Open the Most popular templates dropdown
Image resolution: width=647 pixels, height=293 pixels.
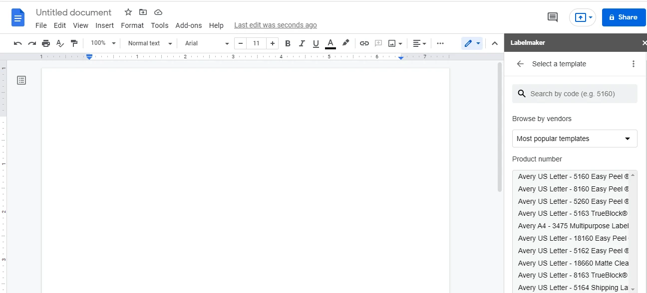coord(575,139)
